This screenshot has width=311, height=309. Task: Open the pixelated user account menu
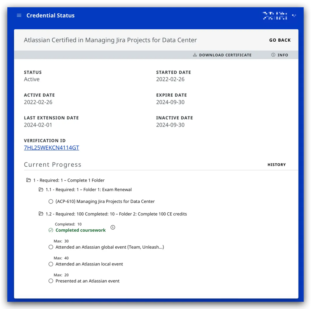pos(279,16)
